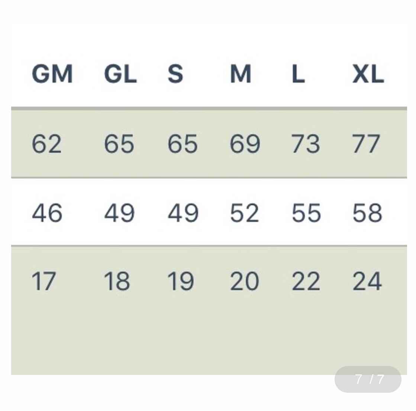Select the XL size column header

368,74
